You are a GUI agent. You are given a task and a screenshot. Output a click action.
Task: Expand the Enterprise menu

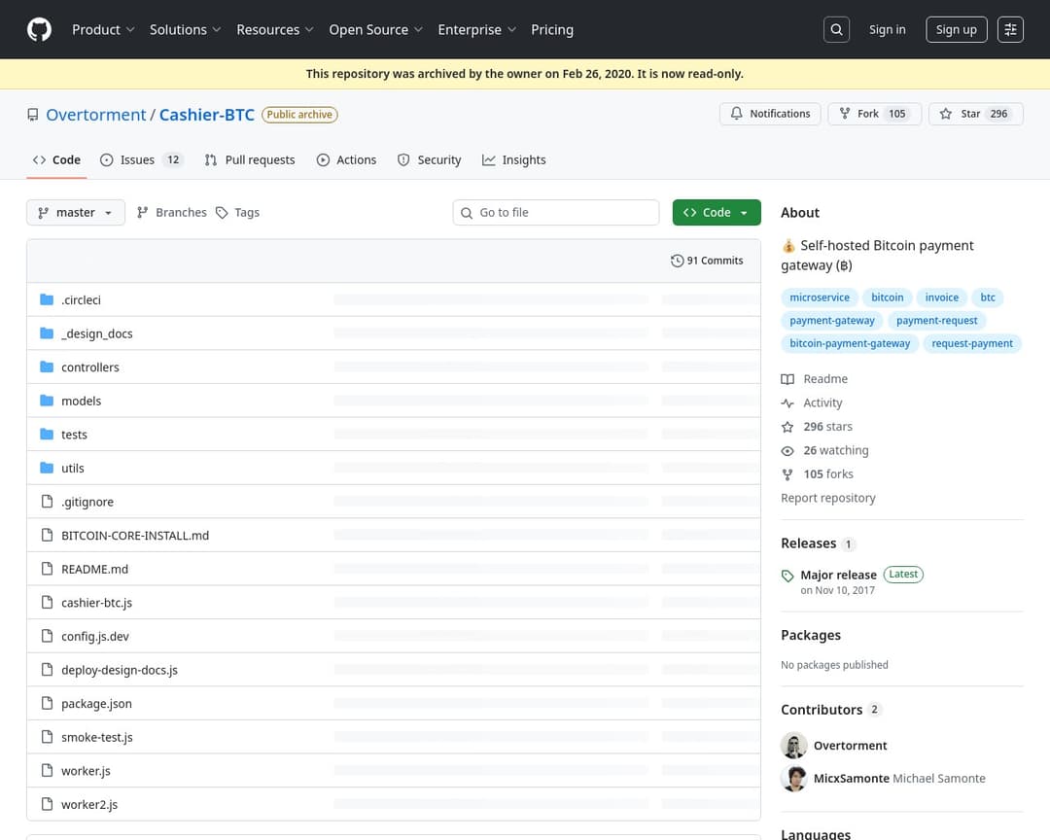tap(476, 29)
